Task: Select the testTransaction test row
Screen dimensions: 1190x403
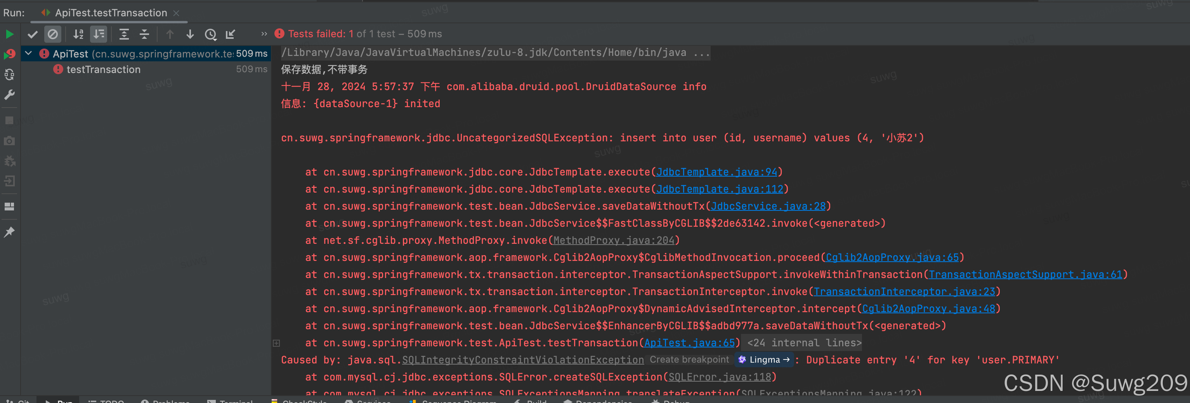Action: tap(146, 69)
